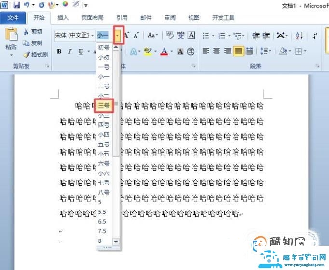329x270 pixels.
Task: Click the Format Painter (格式刷) button
Action: [x=36, y=55]
